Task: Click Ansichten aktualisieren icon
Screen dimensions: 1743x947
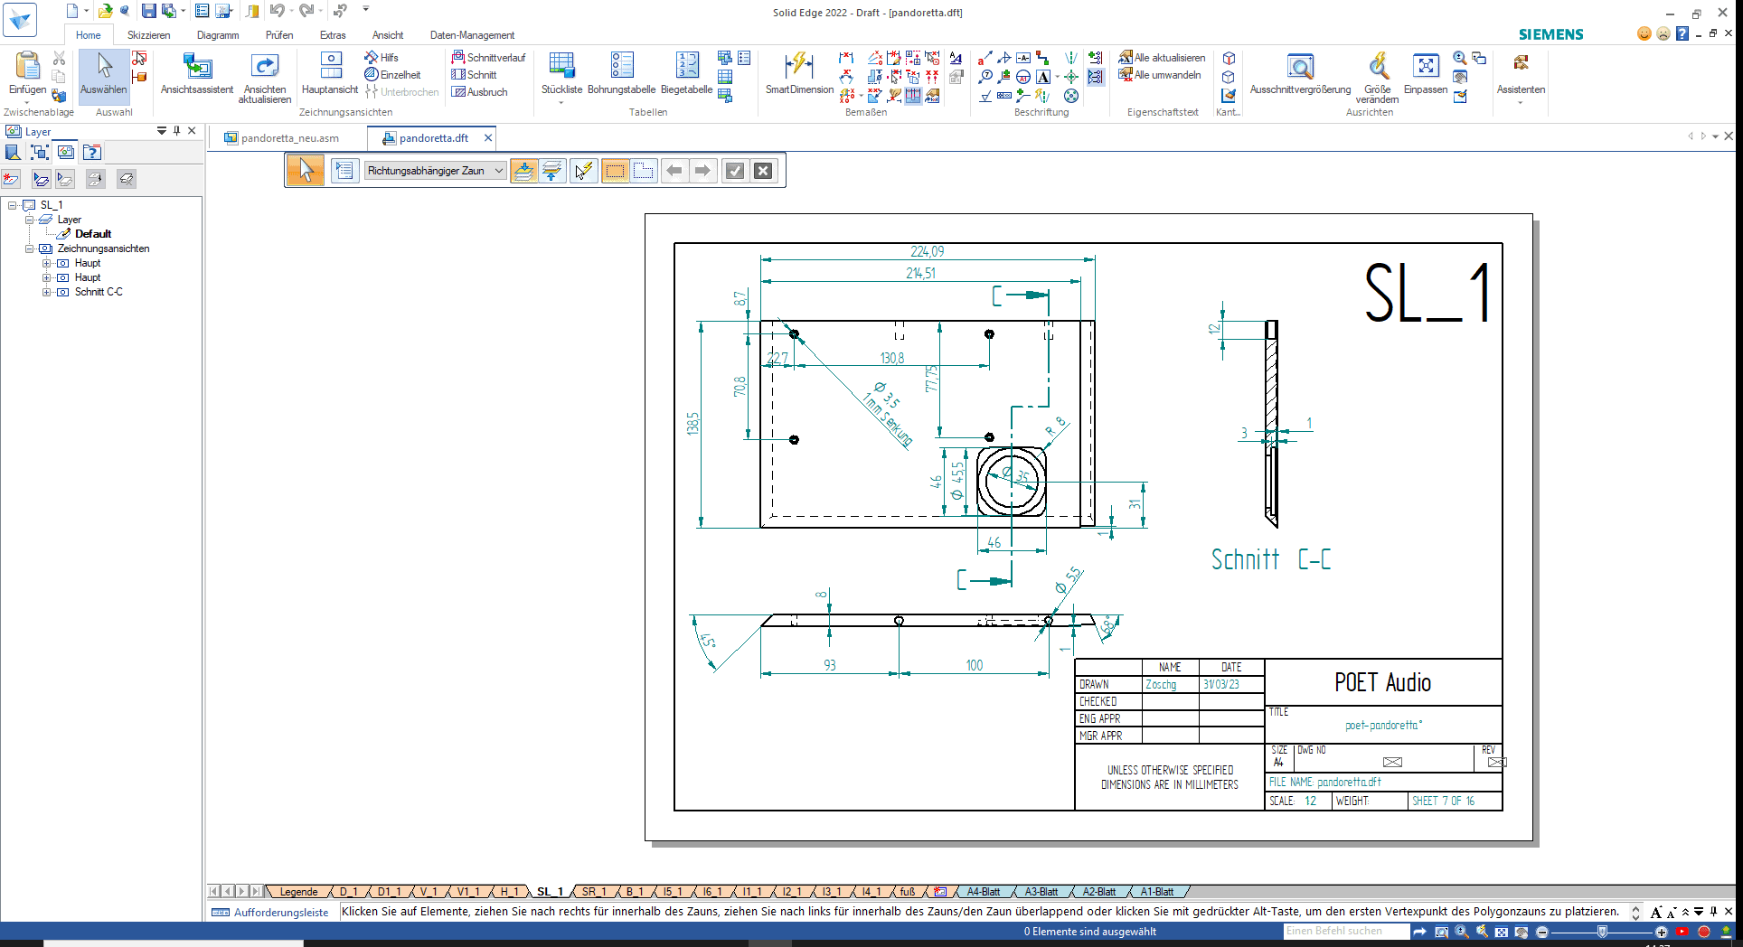Action: tap(264, 67)
